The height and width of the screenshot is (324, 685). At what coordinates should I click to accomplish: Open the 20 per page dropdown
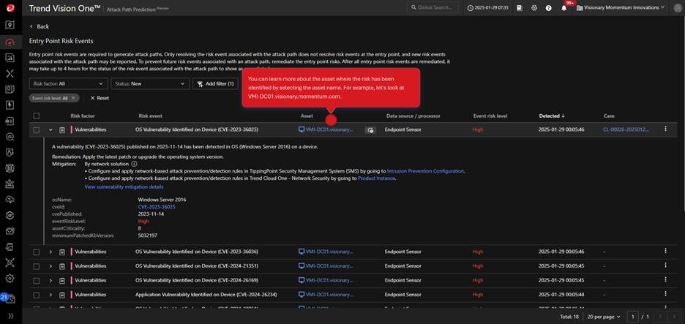point(604,316)
